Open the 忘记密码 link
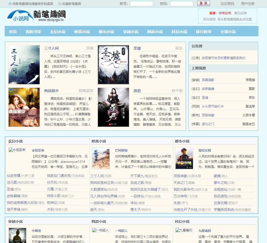The width and height of the screenshot is (267, 243). pos(227,4)
